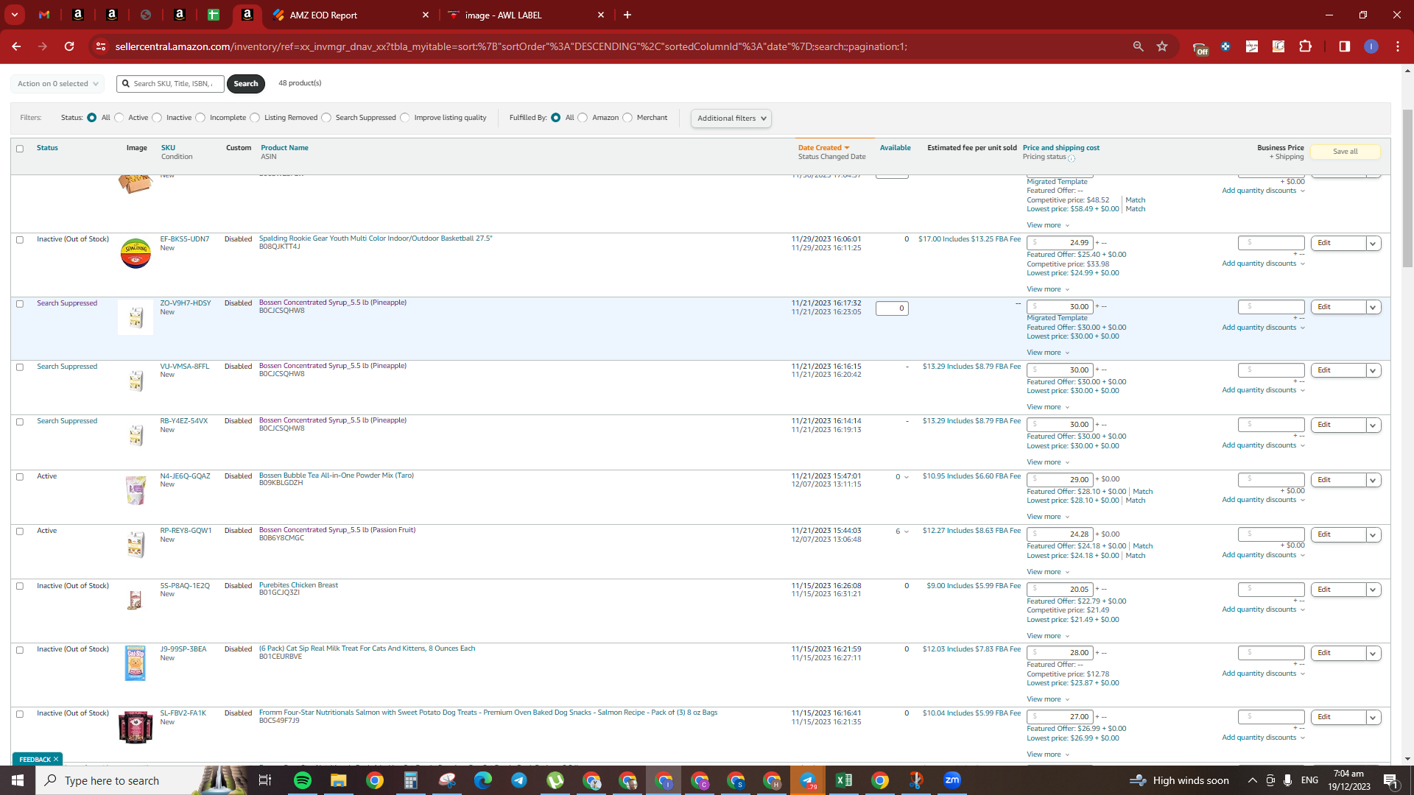The height and width of the screenshot is (795, 1414).
Task: Open the Cat Sip Real Milk product thumbnail
Action: pyautogui.click(x=135, y=664)
